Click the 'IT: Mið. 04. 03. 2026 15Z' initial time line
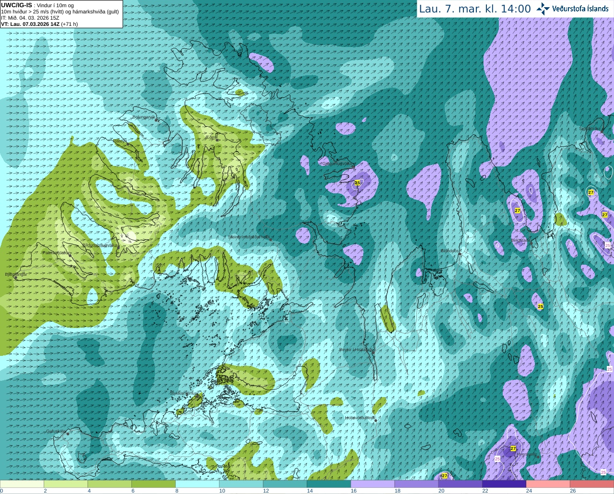Image resolution: width=614 pixels, height=494 pixels. pyautogui.click(x=30, y=18)
